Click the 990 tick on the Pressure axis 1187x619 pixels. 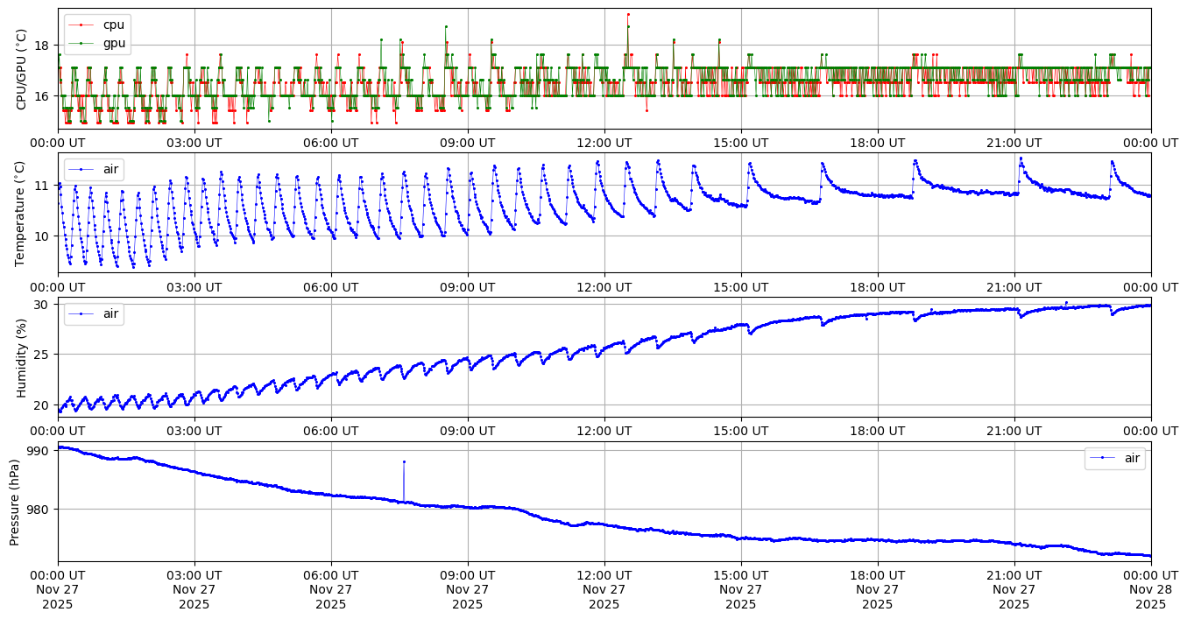[x=41, y=451]
